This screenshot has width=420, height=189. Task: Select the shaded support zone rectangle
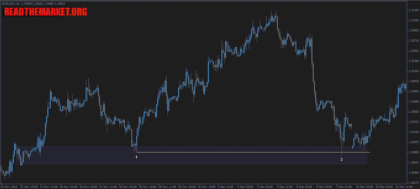coord(192,159)
